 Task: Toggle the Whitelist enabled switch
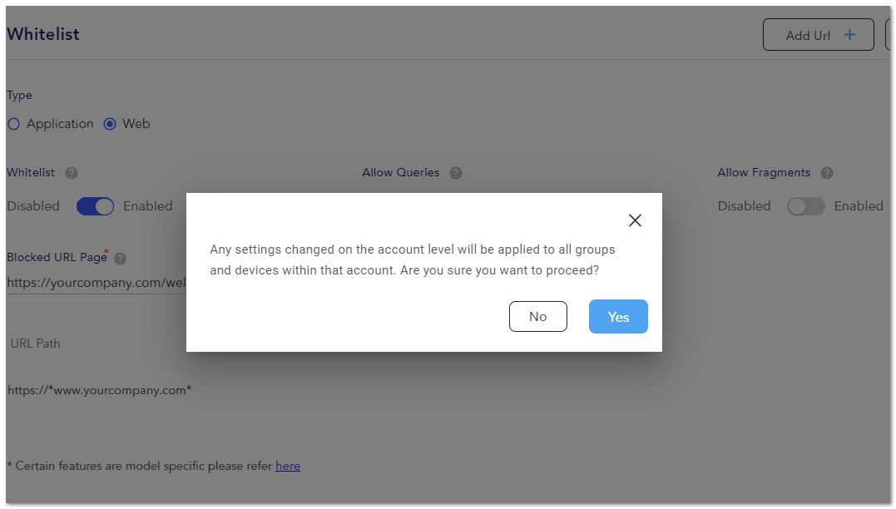point(96,206)
